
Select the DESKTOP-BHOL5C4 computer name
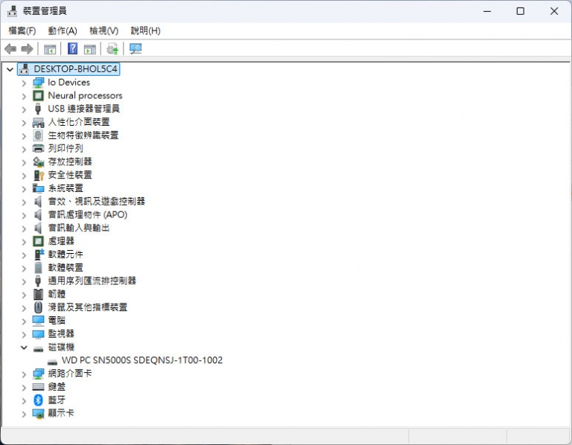click(75, 69)
